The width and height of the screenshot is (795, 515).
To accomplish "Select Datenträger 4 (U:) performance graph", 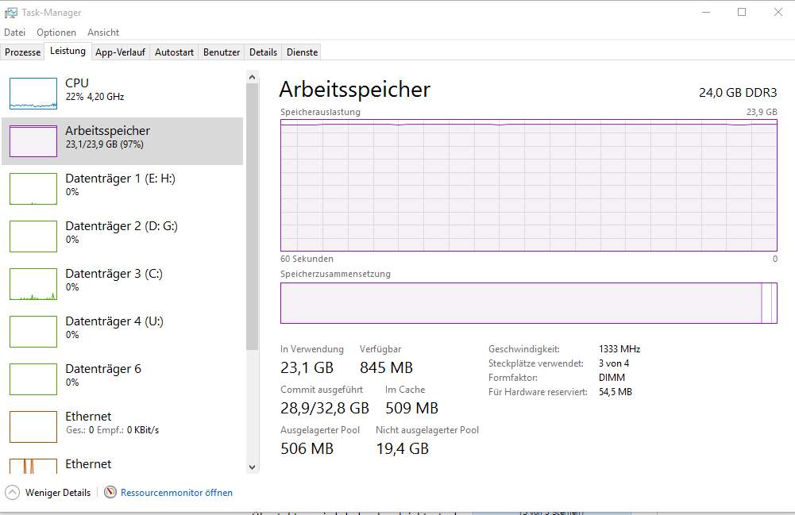I will pos(33,332).
